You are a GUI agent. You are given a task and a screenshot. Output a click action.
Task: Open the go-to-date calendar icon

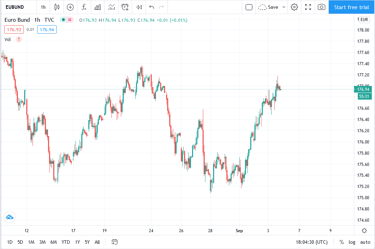tap(115, 242)
